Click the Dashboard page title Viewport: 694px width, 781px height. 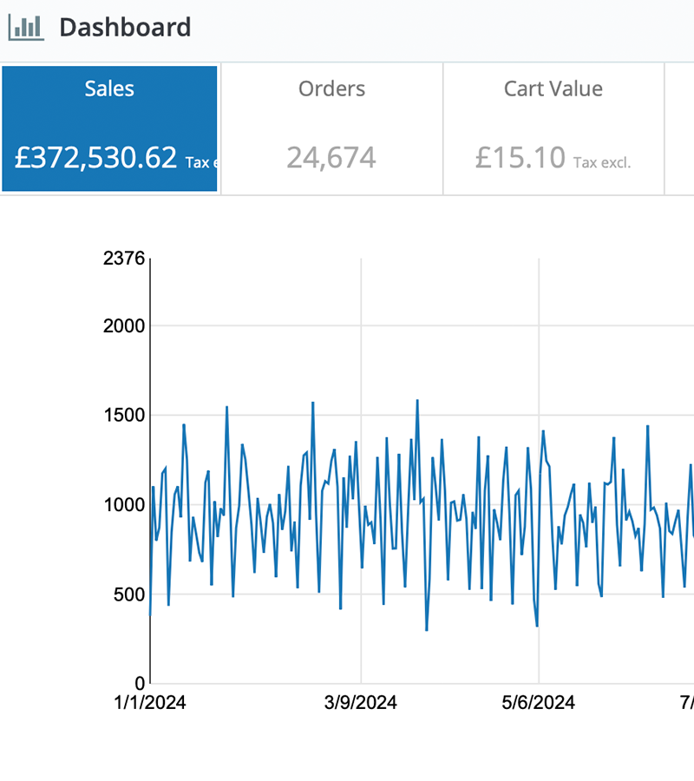[x=125, y=27]
